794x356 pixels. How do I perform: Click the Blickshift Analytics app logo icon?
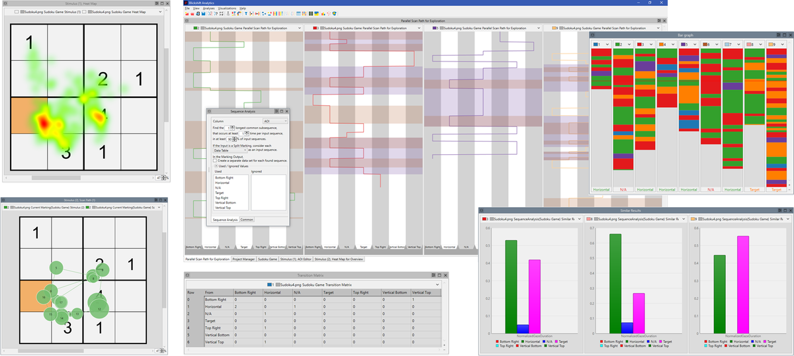click(186, 3)
